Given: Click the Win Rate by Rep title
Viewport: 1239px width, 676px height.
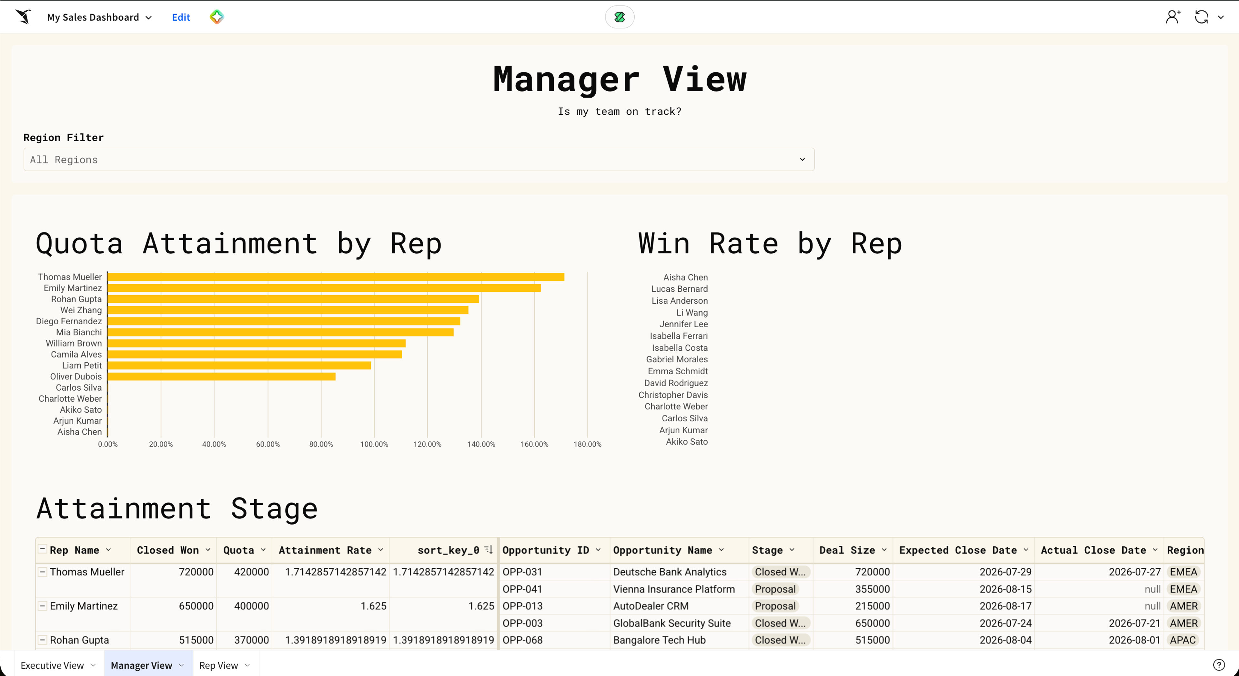Looking at the screenshot, I should pyautogui.click(x=770, y=243).
